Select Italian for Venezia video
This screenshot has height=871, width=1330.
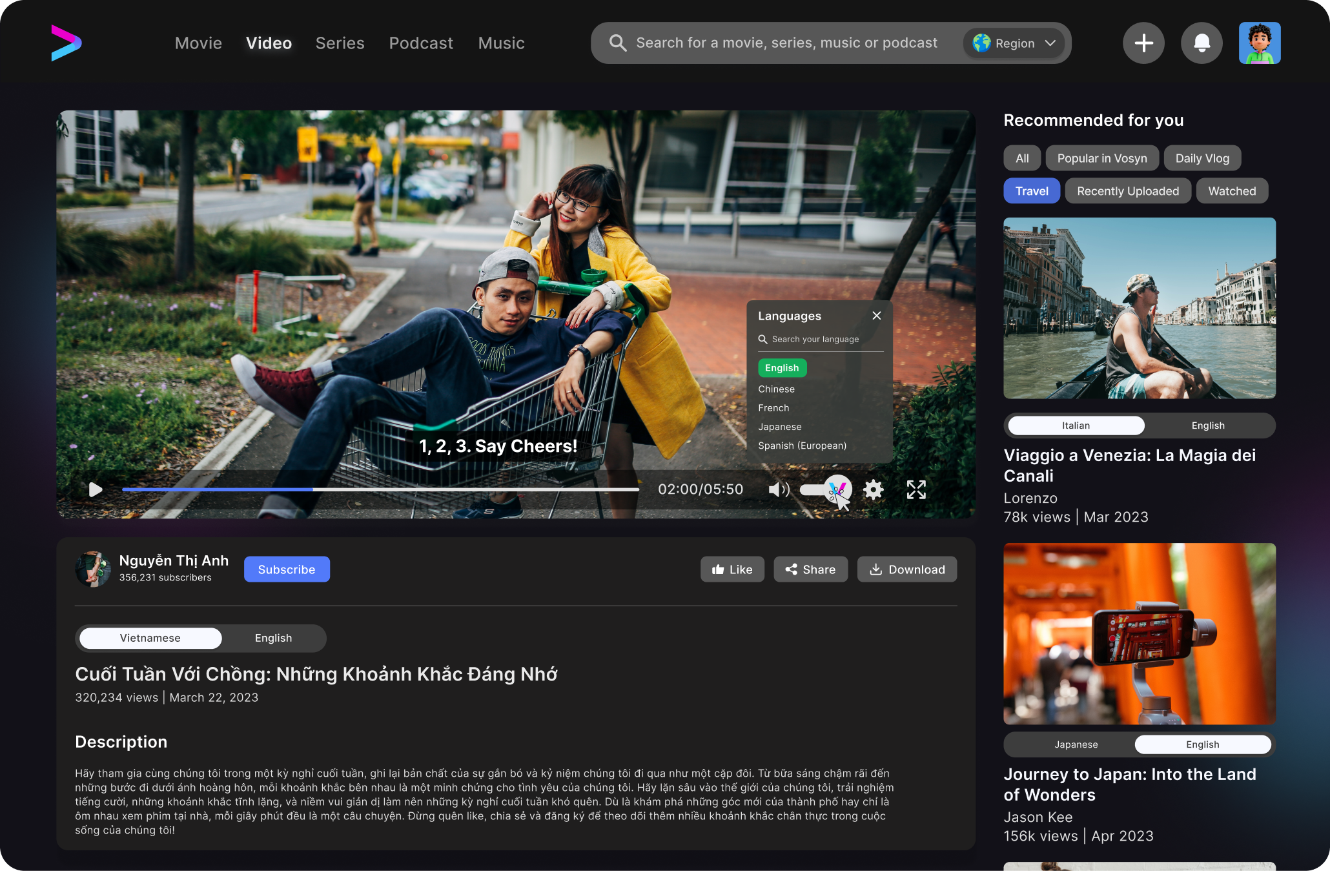coord(1076,425)
